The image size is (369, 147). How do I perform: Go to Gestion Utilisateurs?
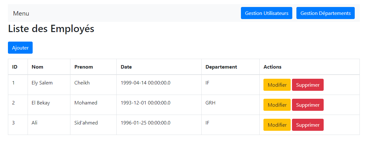click(x=266, y=13)
